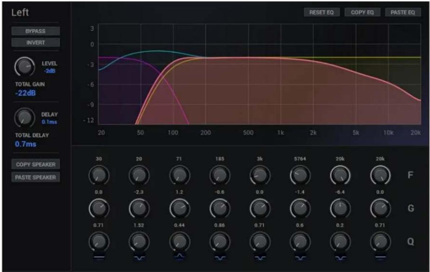The image size is (430, 272).
Task: Change filter type icon under the 0.2 Q knob
Action: click(x=340, y=258)
